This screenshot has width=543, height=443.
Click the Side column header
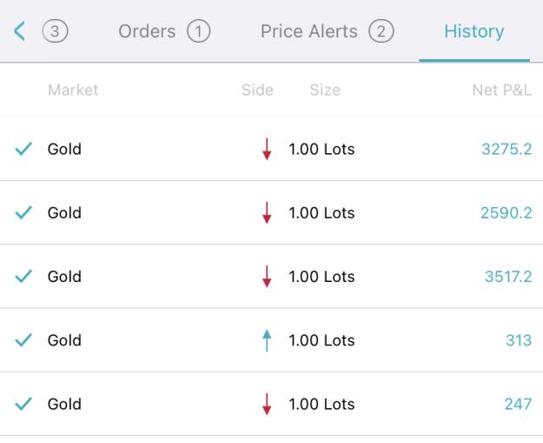point(257,90)
